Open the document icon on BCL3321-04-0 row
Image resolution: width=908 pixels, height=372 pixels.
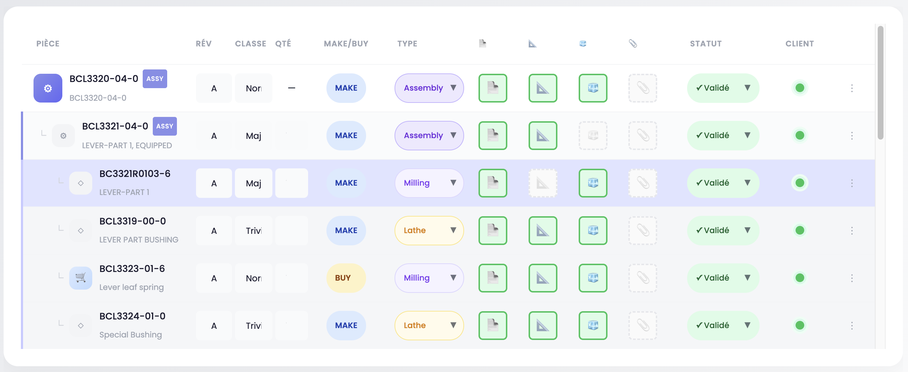point(493,136)
